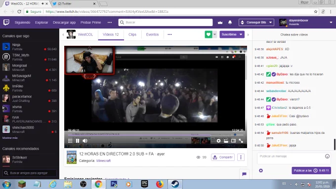Open video chapters list icon
Screen dimensions: 336x189
(70, 141)
